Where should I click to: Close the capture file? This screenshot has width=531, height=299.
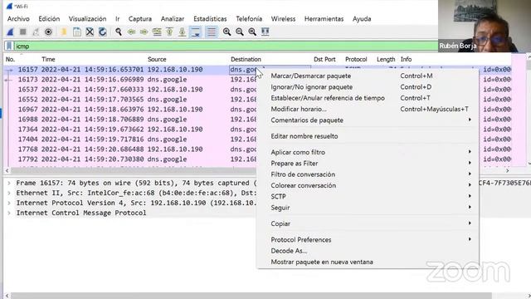pos(90,32)
